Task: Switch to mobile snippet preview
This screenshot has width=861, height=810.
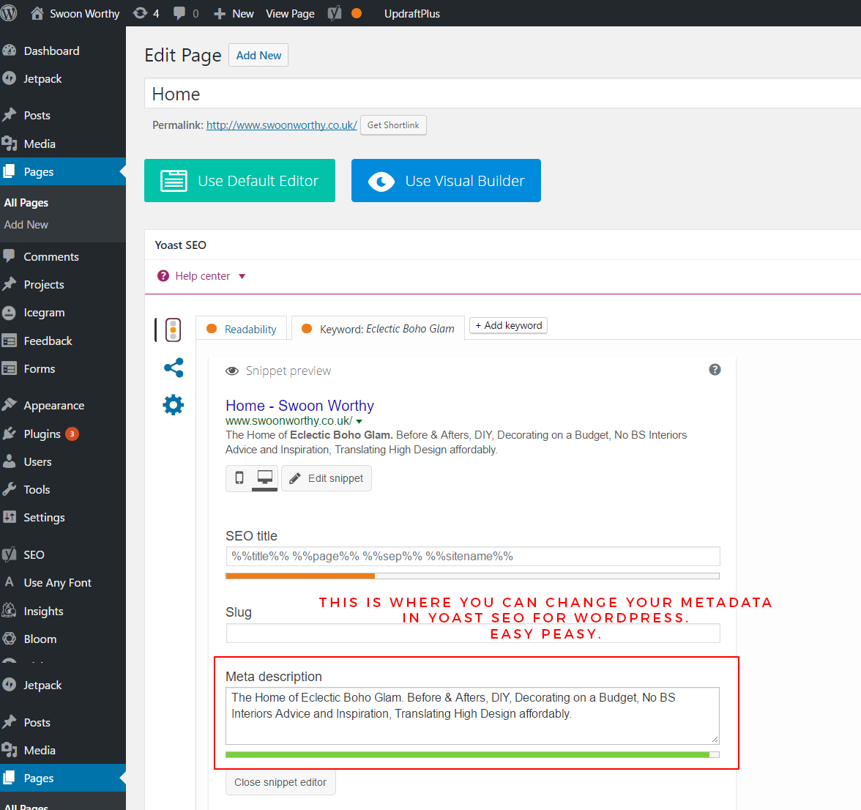Action: tap(239, 478)
